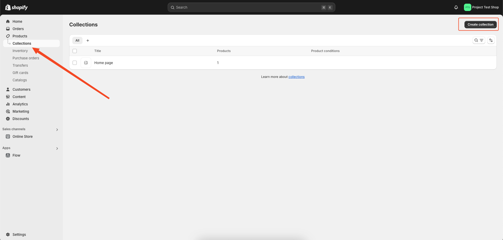Expand the Apps section chevron
Screen dimensions: 503x240
[57, 148]
